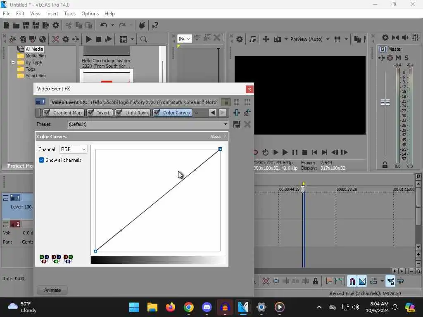The width and height of the screenshot is (423, 317).
Task: Toggle the Color Curves effect checkbox
Action: [x=157, y=113]
